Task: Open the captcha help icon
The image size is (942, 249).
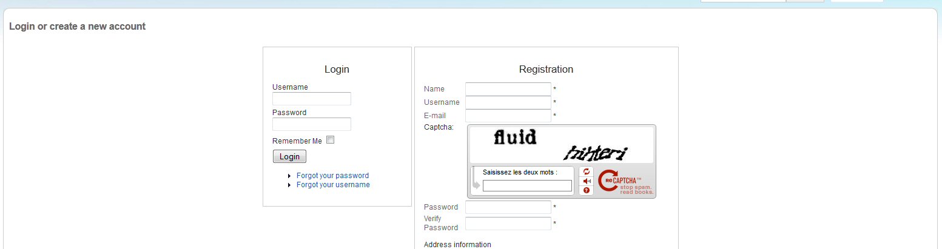Action: [x=587, y=190]
